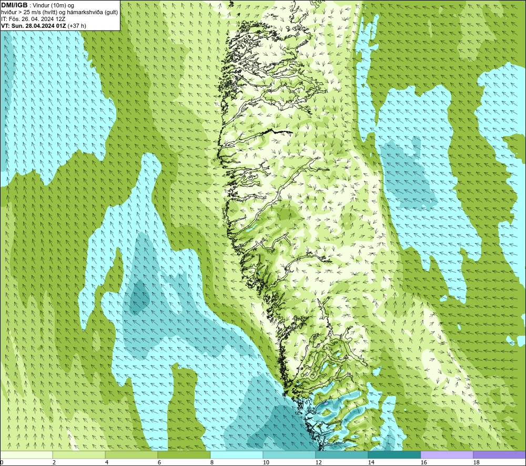
Task: Click the legend scale label '14'
Action: 371,462
